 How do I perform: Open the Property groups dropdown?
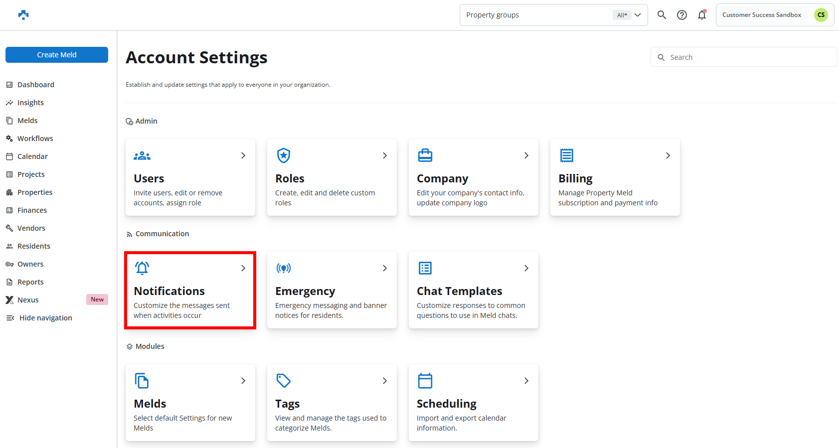[553, 15]
